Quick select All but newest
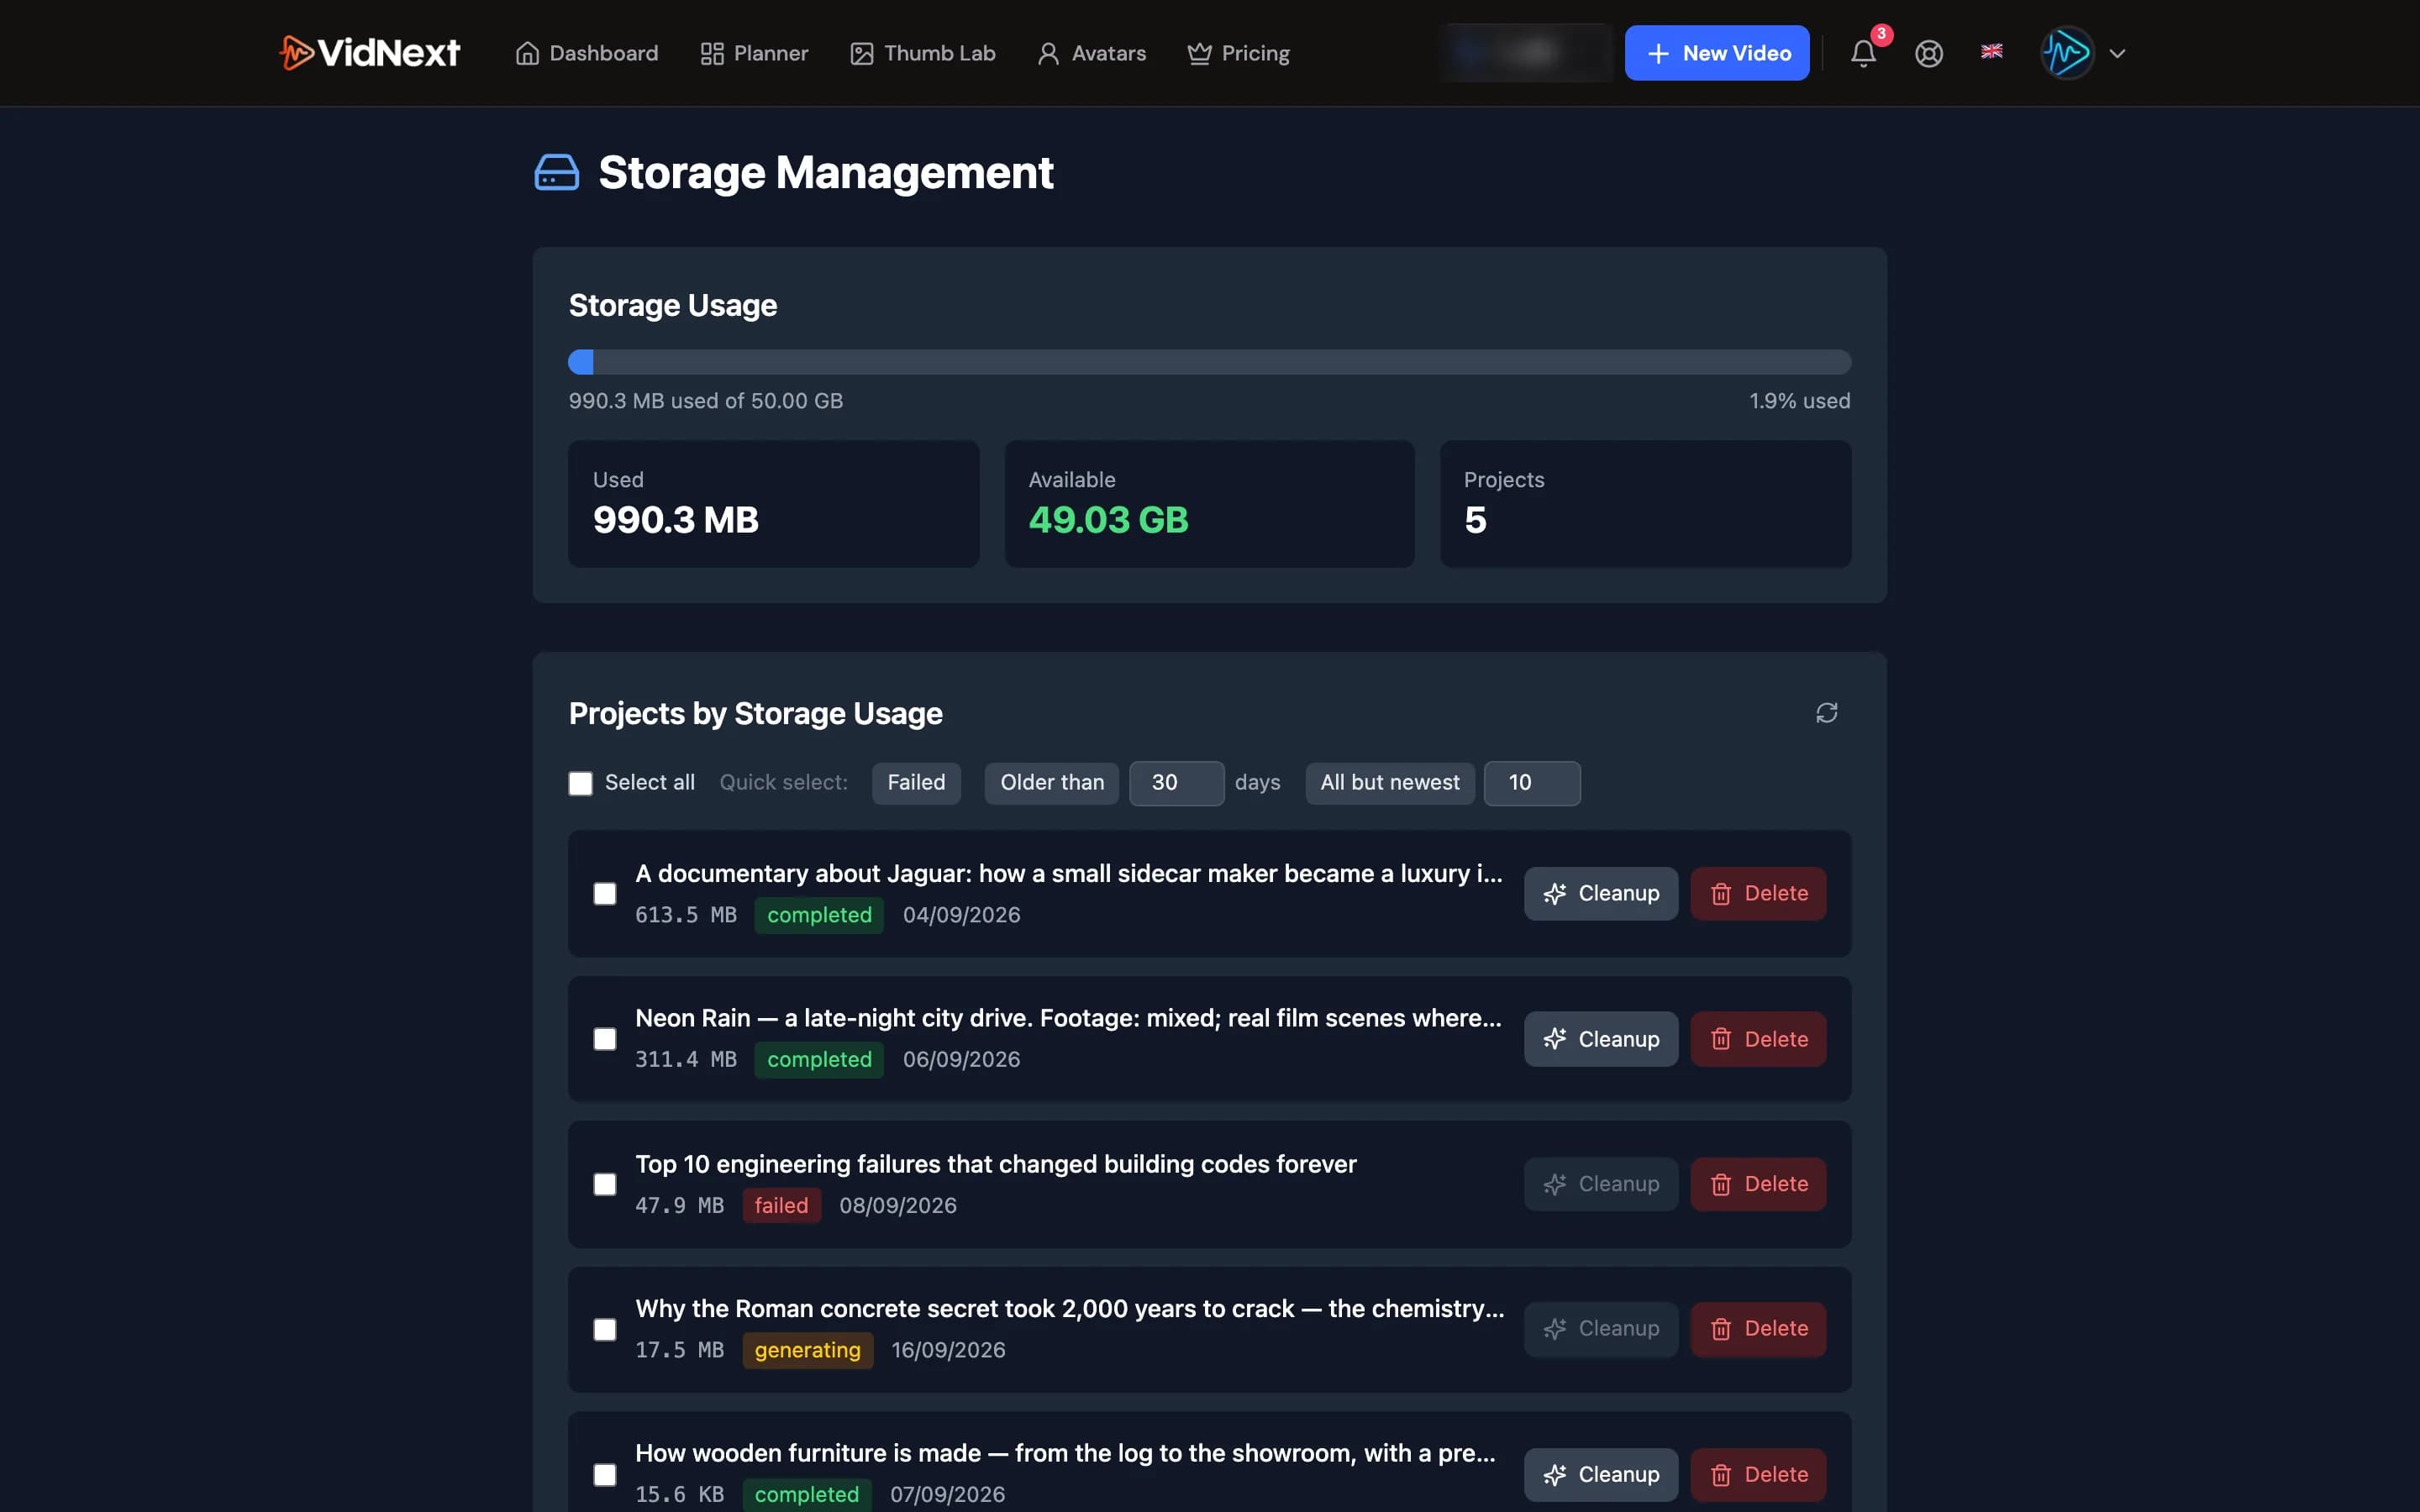The image size is (2420, 1512). (1390, 783)
